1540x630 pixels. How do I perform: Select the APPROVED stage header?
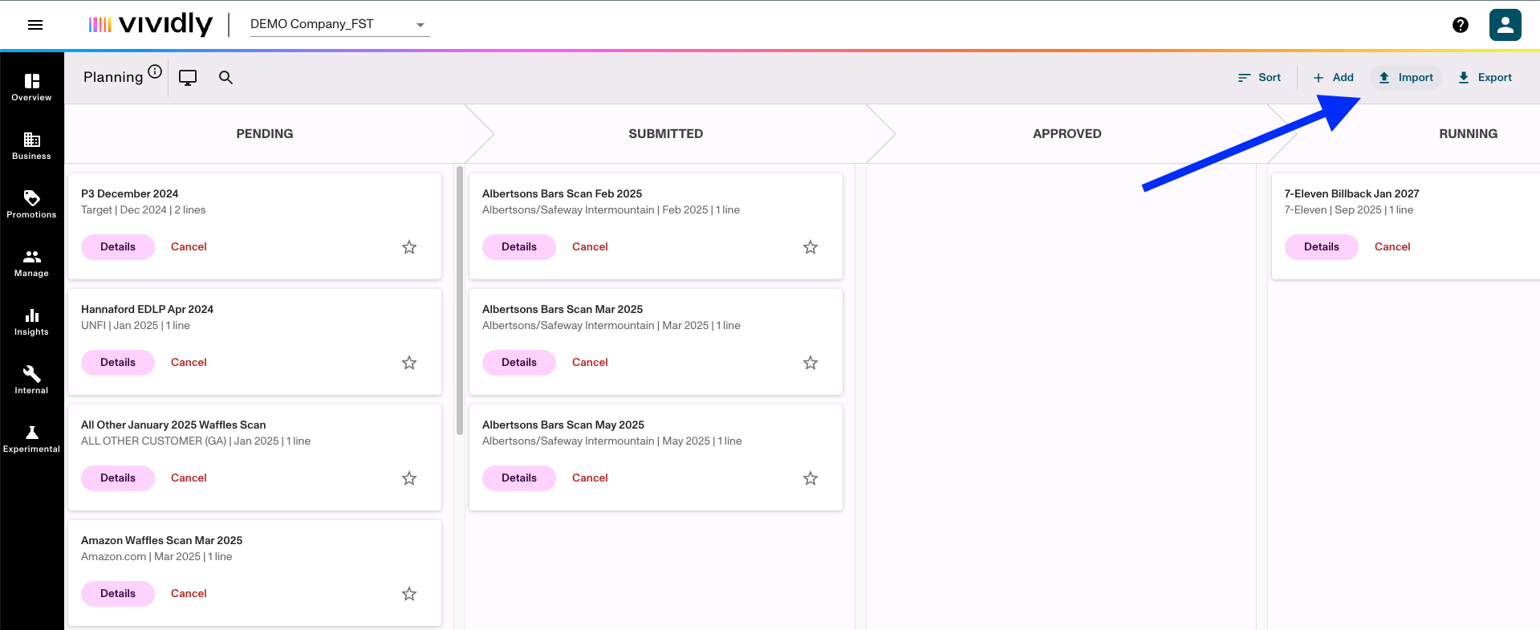tap(1067, 134)
